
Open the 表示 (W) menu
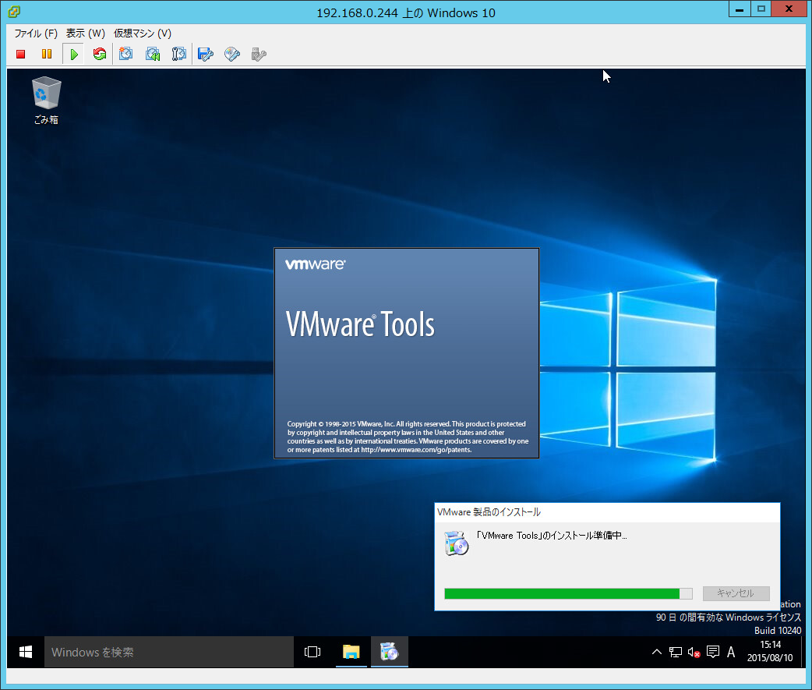(86, 34)
